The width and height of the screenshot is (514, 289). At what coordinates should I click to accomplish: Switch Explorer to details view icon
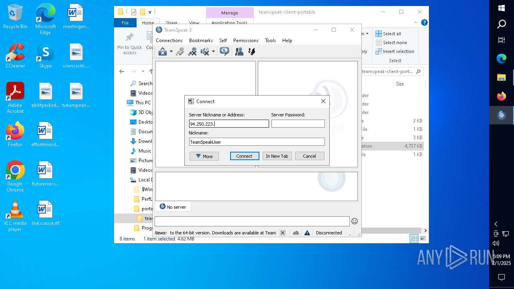click(414, 238)
